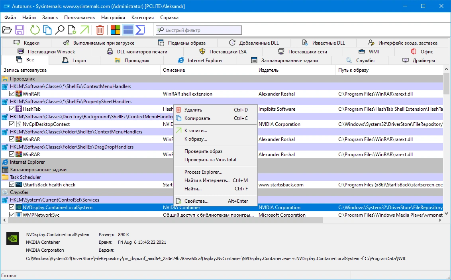Image resolution: width=451 pixels, height=280 pixels.
Task: Click the magnifier Find toolbar icon
Action: pyautogui.click(x=60, y=30)
